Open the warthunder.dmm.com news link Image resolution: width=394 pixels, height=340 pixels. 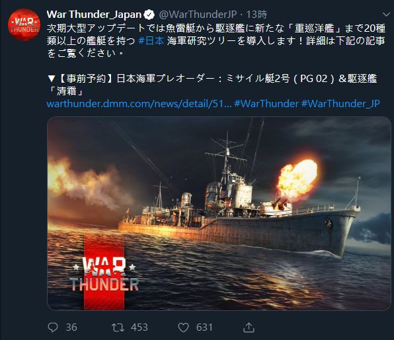(139, 104)
